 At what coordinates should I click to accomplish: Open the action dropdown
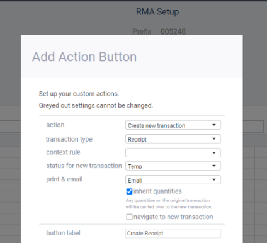click(173, 125)
